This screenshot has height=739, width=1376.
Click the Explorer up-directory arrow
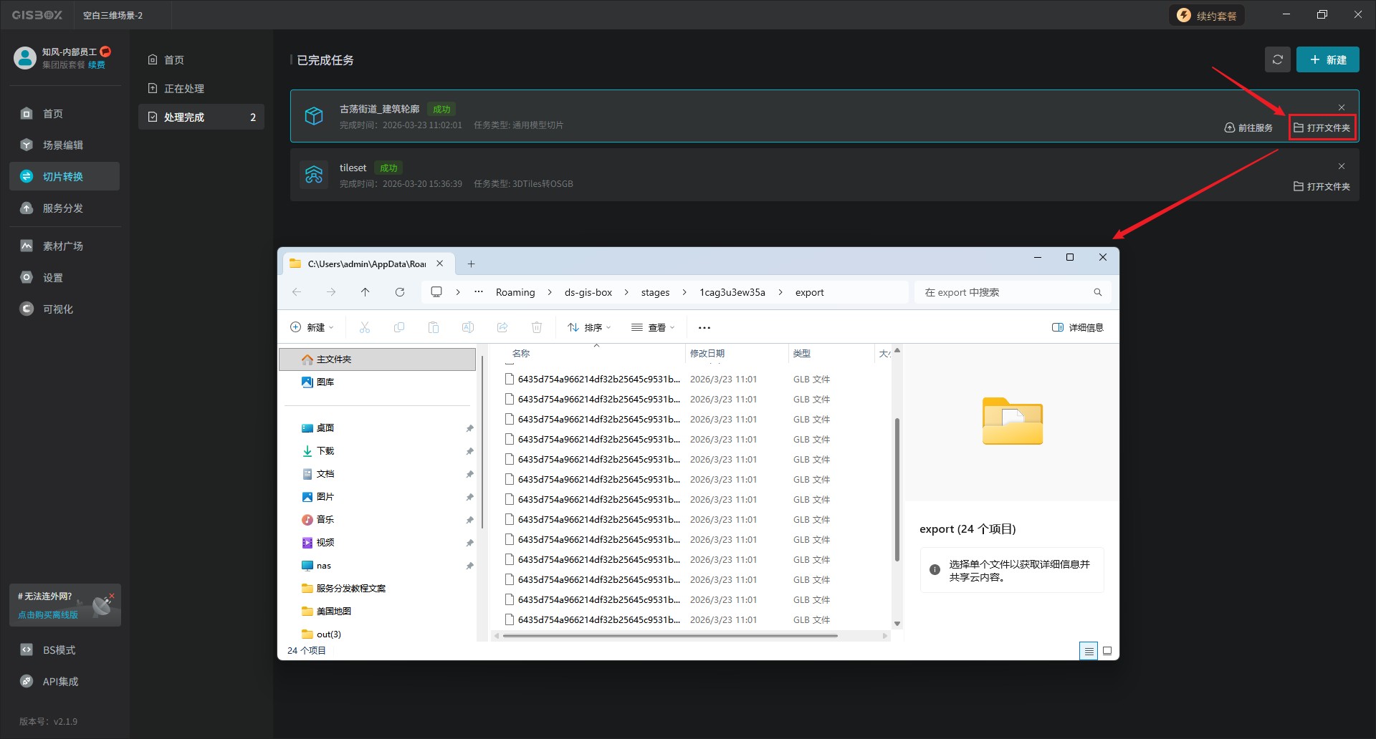[365, 292]
